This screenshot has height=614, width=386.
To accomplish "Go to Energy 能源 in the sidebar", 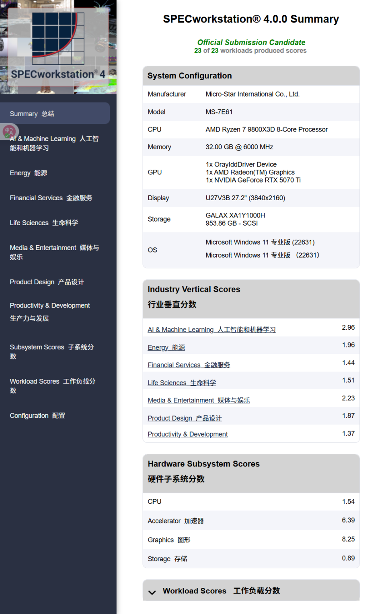I will coord(29,173).
